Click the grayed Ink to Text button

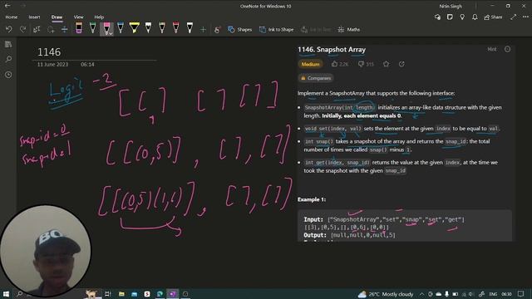(316, 30)
